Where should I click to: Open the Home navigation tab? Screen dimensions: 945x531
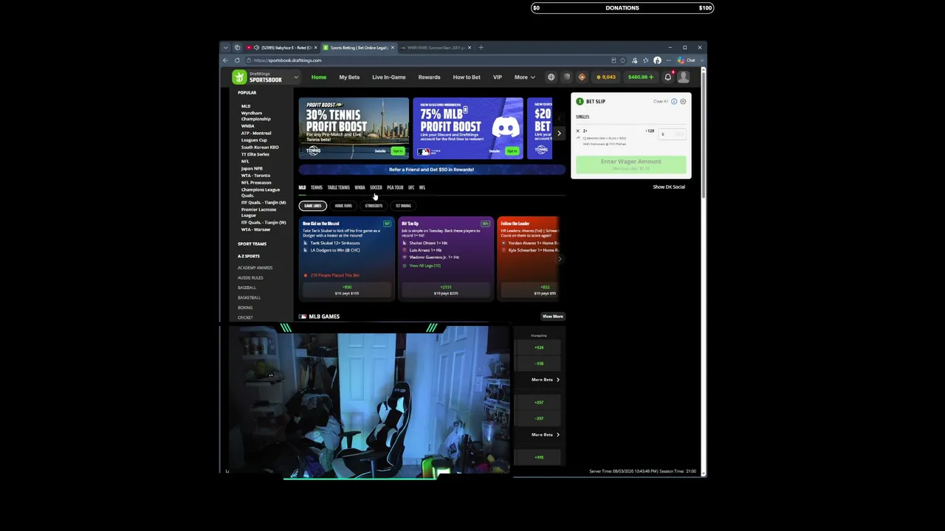pos(319,77)
